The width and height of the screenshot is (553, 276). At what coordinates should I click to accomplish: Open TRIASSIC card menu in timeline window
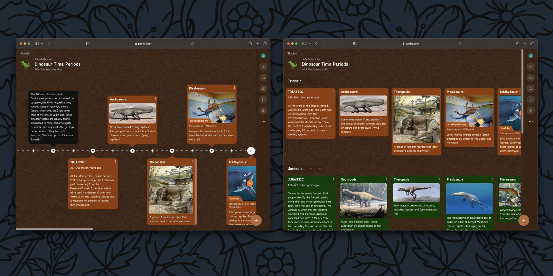tap(115, 161)
